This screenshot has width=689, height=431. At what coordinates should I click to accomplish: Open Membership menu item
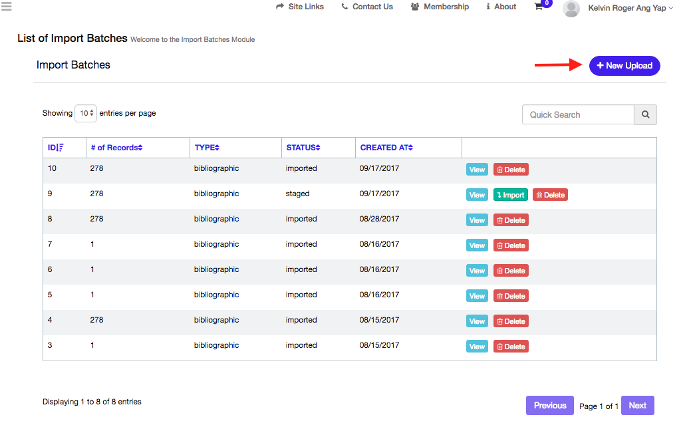(x=440, y=7)
